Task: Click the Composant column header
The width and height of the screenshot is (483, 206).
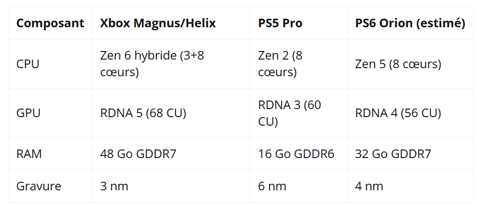Action: (x=50, y=24)
